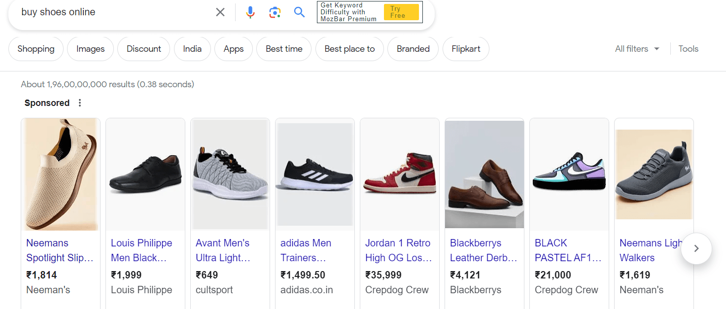
Task: Select the Branded filter option
Action: pos(413,49)
